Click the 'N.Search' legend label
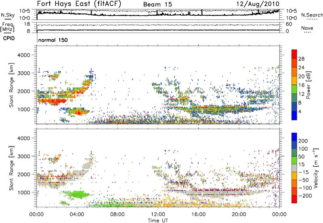Viewport: 323px width, 223px height. 312,15
